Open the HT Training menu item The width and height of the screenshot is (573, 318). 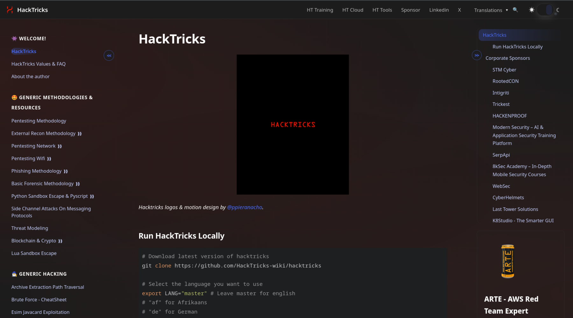coord(320,10)
